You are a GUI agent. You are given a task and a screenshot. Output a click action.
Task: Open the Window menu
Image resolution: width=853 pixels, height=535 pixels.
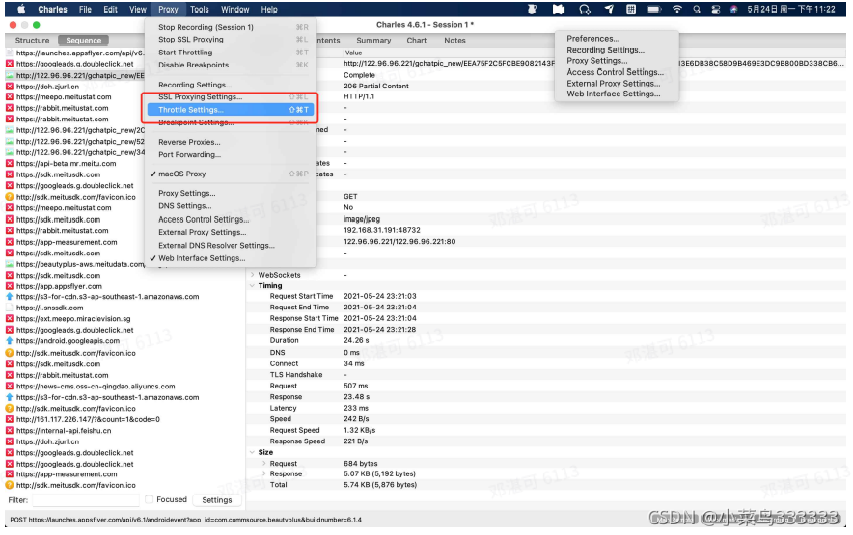pyautogui.click(x=235, y=10)
